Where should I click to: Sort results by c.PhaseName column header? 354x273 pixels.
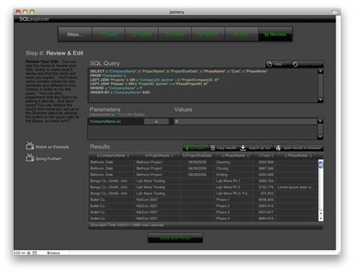(x=234, y=156)
